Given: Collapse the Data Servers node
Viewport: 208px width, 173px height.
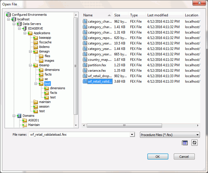Looking at the screenshot, I should pyautogui.click(x=14, y=24).
